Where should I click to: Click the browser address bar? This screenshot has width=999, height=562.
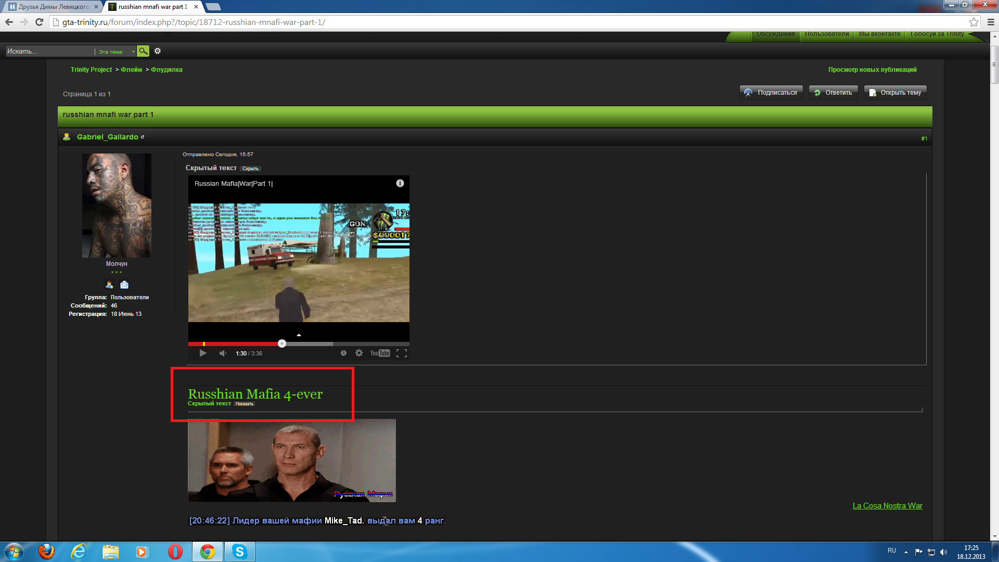tap(510, 22)
